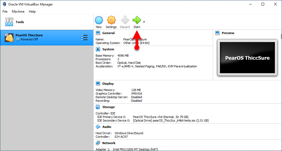Click the '4096 MB' base memory value
This screenshot has height=151, width=282.
[x=123, y=56]
